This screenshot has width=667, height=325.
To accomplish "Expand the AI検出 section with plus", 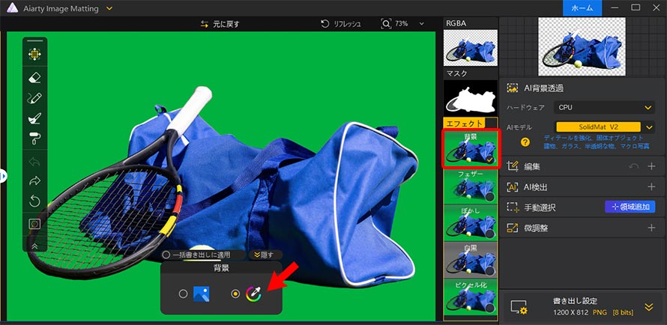I will point(651,186).
